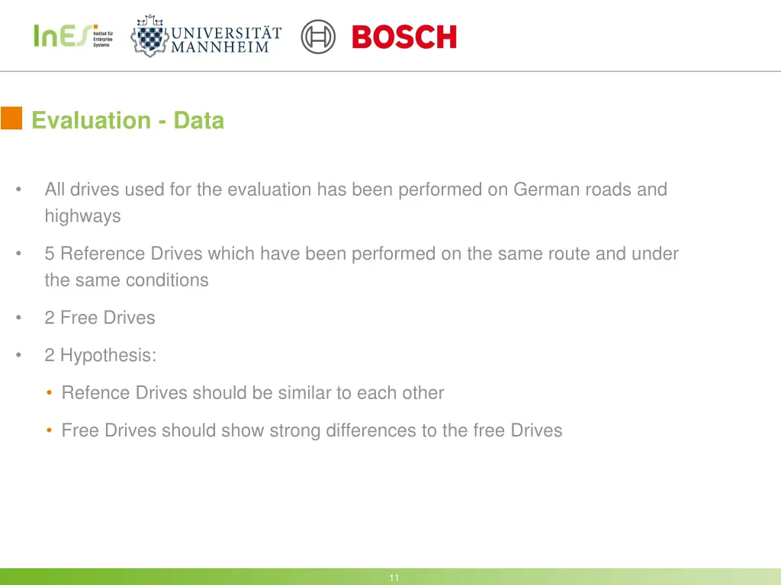
Task: Click "Free Drives should show strong differences" sub-bullet
Action: 311,430
